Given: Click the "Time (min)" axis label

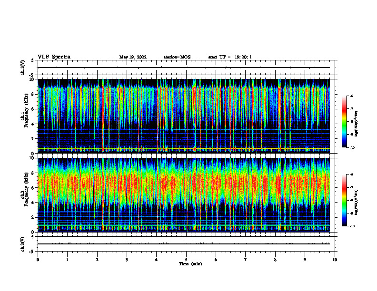Looking at the screenshot, I should point(190,264).
